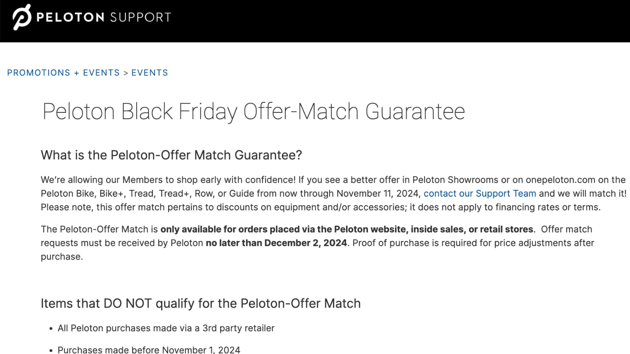Click the 'November 11, 2024' date text

(378, 194)
